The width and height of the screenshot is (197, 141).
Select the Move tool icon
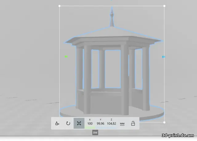(57, 123)
